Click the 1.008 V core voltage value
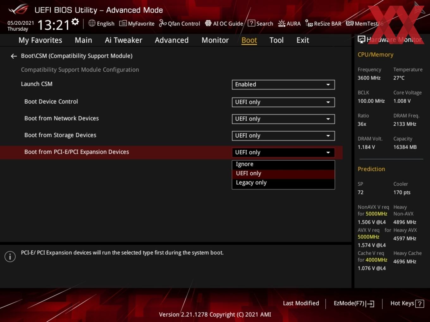The height and width of the screenshot is (322, 430). (x=402, y=101)
